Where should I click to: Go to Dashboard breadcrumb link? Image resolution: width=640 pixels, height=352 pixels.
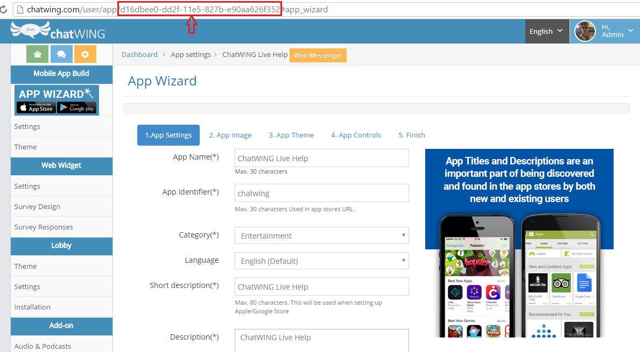pyautogui.click(x=139, y=55)
